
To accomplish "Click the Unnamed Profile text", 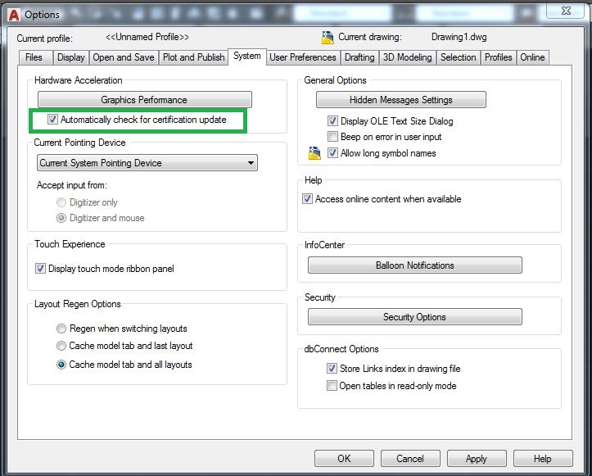I will pyautogui.click(x=147, y=37).
